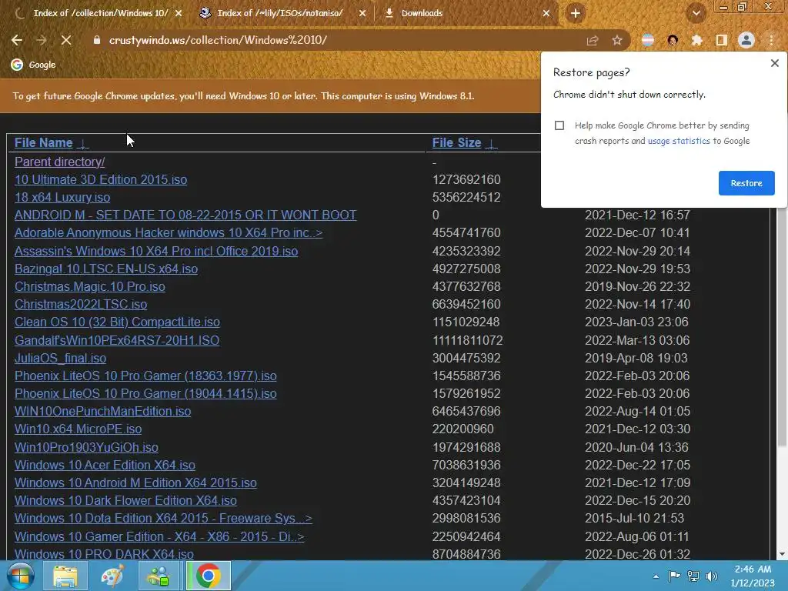Open the 18 x64 Luxury.iso link
The image size is (788, 591).
(x=62, y=197)
